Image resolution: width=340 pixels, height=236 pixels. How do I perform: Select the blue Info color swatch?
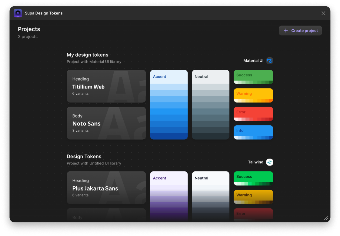(x=253, y=132)
